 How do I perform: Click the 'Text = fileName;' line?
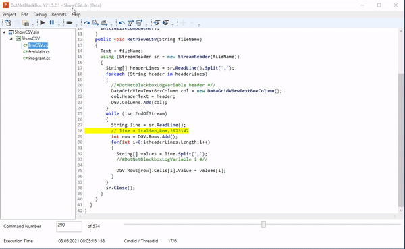tap(122, 51)
